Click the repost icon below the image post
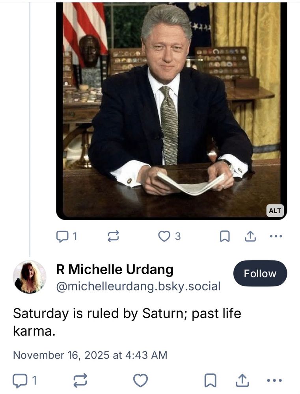This screenshot has width=300, height=394. [114, 236]
